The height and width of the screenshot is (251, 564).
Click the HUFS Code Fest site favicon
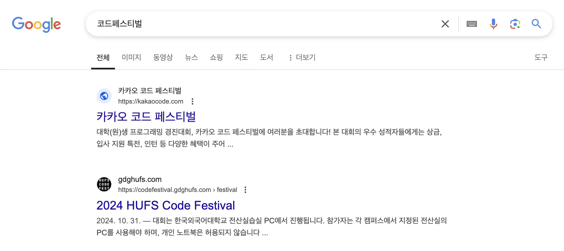[104, 184]
